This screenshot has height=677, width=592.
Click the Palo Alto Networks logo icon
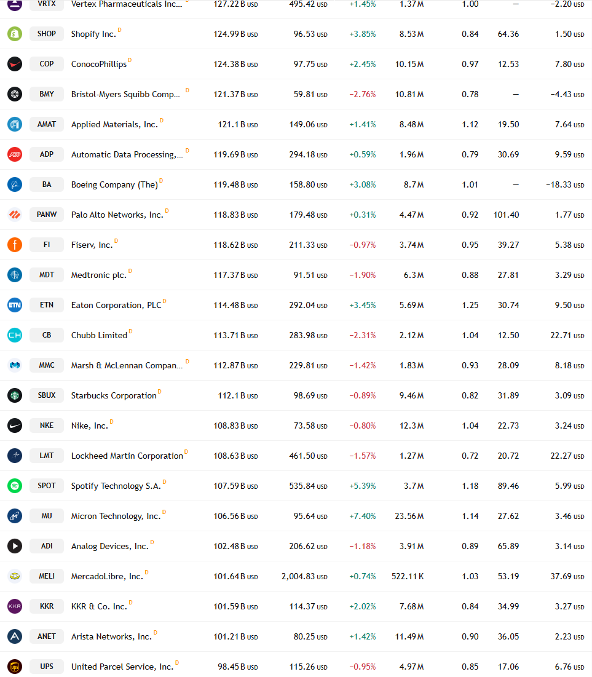[x=15, y=215]
